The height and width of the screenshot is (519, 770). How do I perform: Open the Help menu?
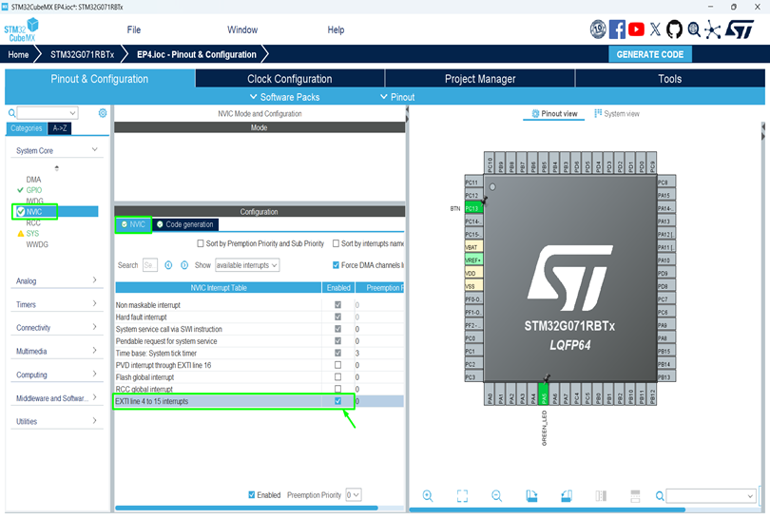[x=336, y=30]
